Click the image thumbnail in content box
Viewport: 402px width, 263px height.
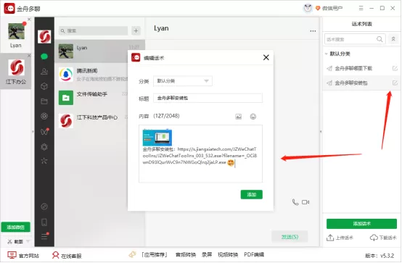(157, 138)
